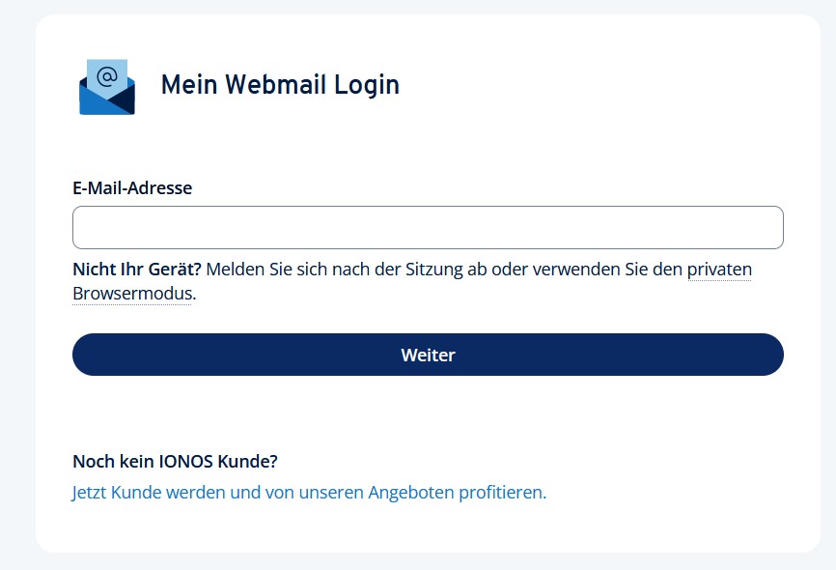The image size is (836, 570).
Task: Click the Weiter button
Action: click(428, 355)
